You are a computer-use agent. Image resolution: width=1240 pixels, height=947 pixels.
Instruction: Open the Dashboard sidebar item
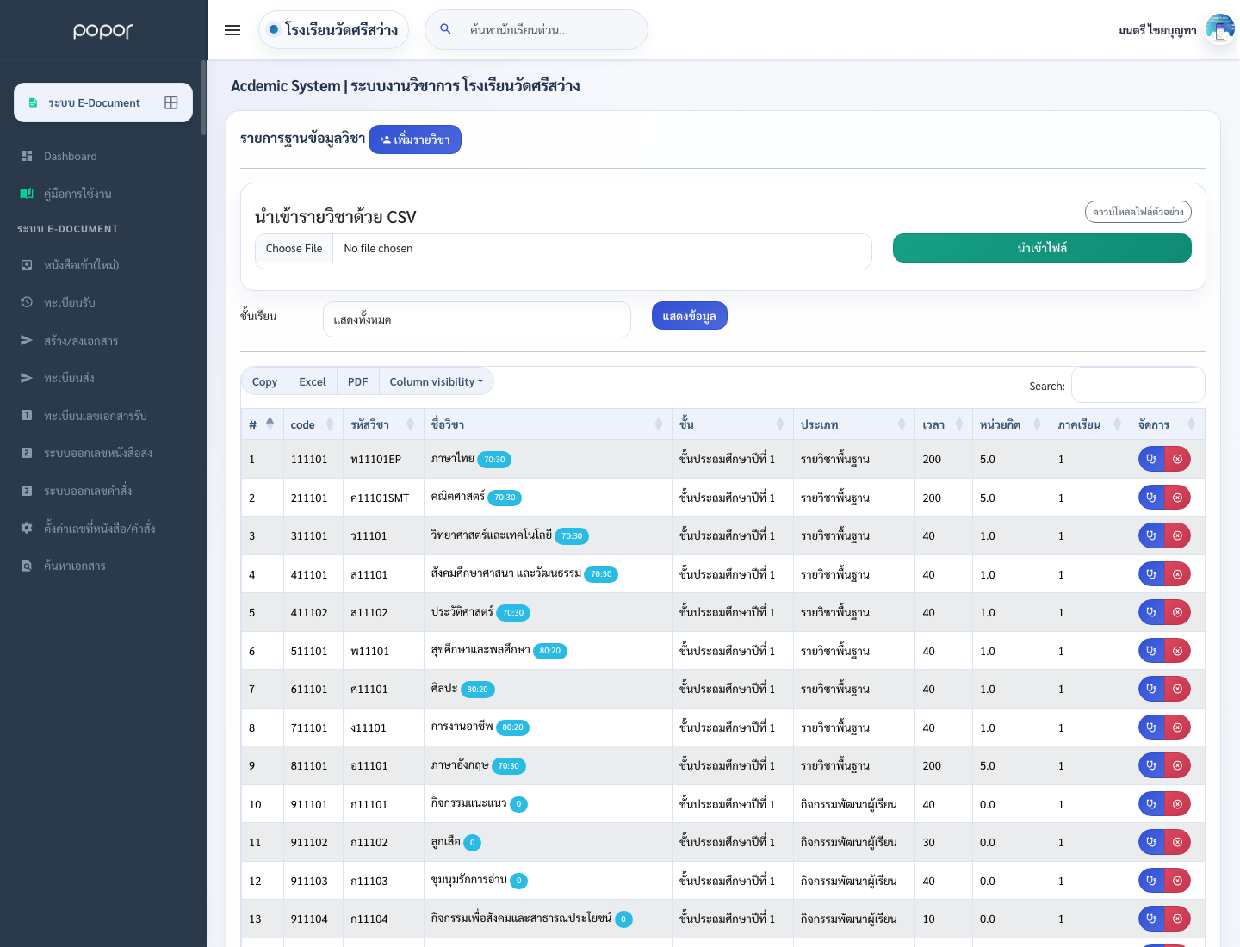70,156
